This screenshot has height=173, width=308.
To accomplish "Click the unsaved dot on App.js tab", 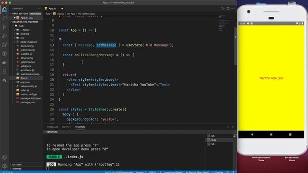I will pyautogui.click(x=62, y=9).
